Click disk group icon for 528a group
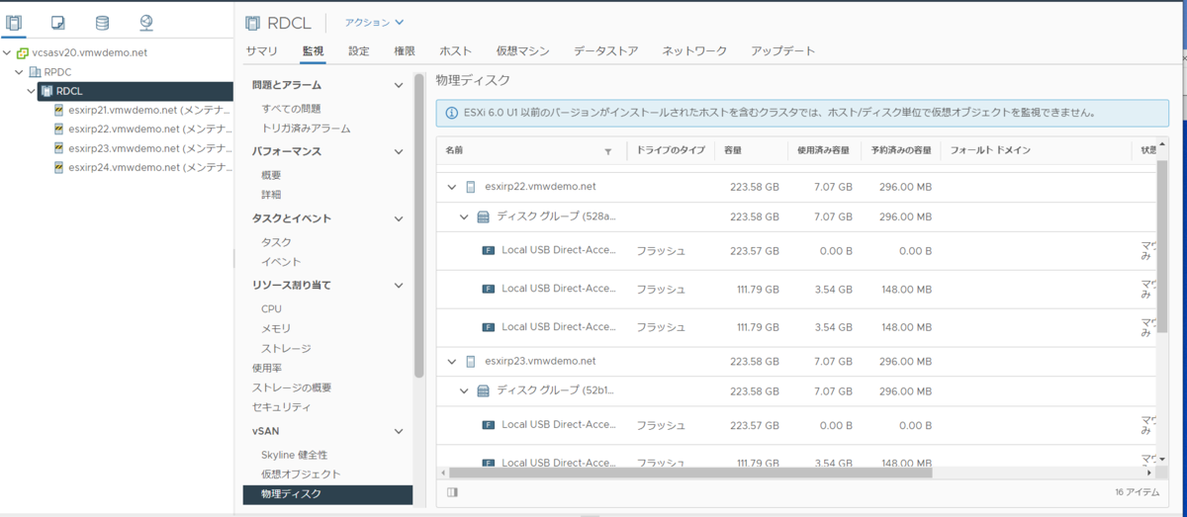 (484, 216)
